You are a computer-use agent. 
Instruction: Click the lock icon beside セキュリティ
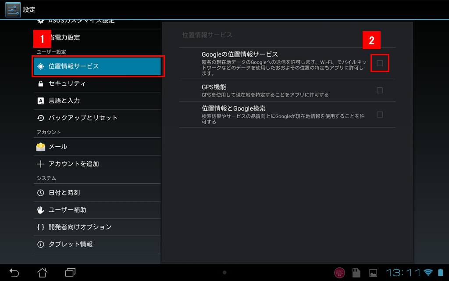coord(41,83)
